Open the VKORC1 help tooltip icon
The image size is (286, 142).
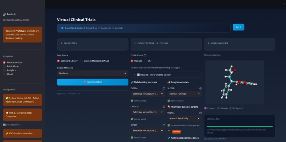point(200,113)
